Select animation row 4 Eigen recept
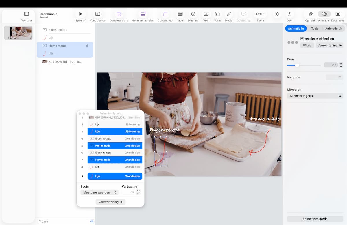Viewport: 347px width, 225px height. pyautogui.click(x=115, y=138)
